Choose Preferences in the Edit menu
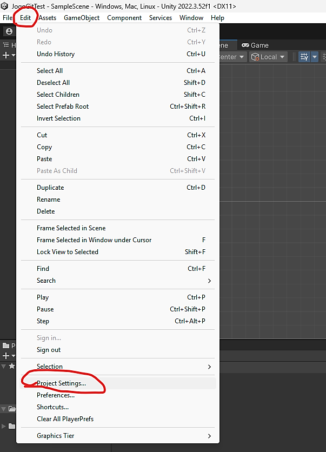Image resolution: width=326 pixels, height=452 pixels. 56,395
